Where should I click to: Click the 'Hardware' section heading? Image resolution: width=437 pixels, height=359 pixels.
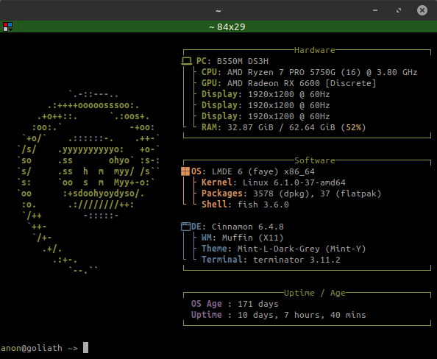coord(315,50)
